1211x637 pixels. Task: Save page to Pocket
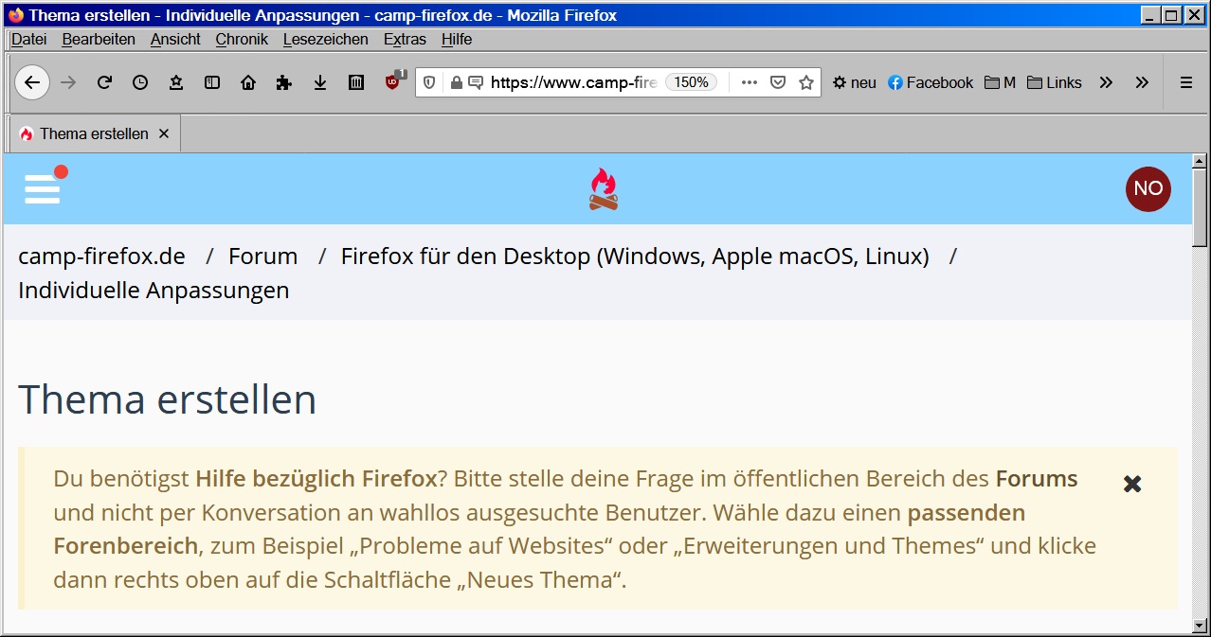tap(778, 82)
